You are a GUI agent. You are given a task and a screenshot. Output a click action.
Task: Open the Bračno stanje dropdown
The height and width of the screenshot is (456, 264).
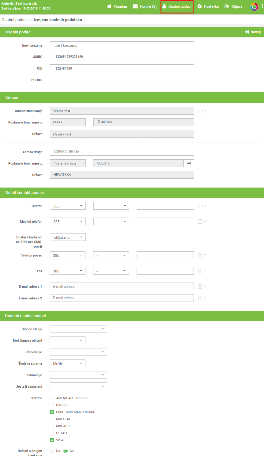78,329
